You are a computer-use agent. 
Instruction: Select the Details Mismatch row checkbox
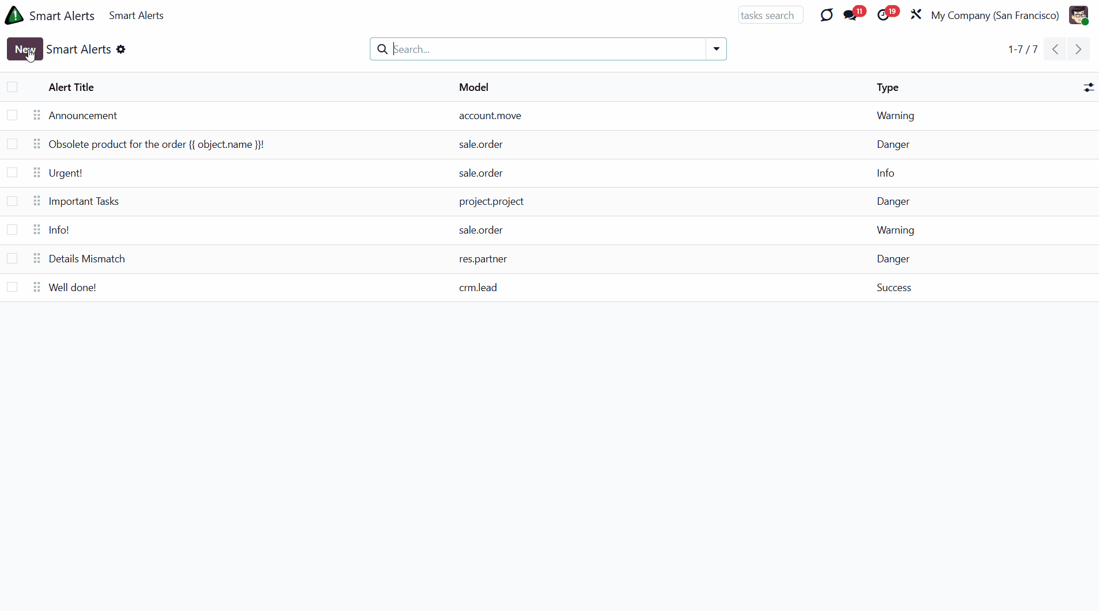(x=12, y=259)
